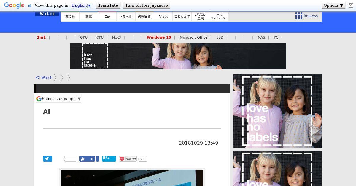
Task: Close the Google translate bar
Action: click(351, 5)
